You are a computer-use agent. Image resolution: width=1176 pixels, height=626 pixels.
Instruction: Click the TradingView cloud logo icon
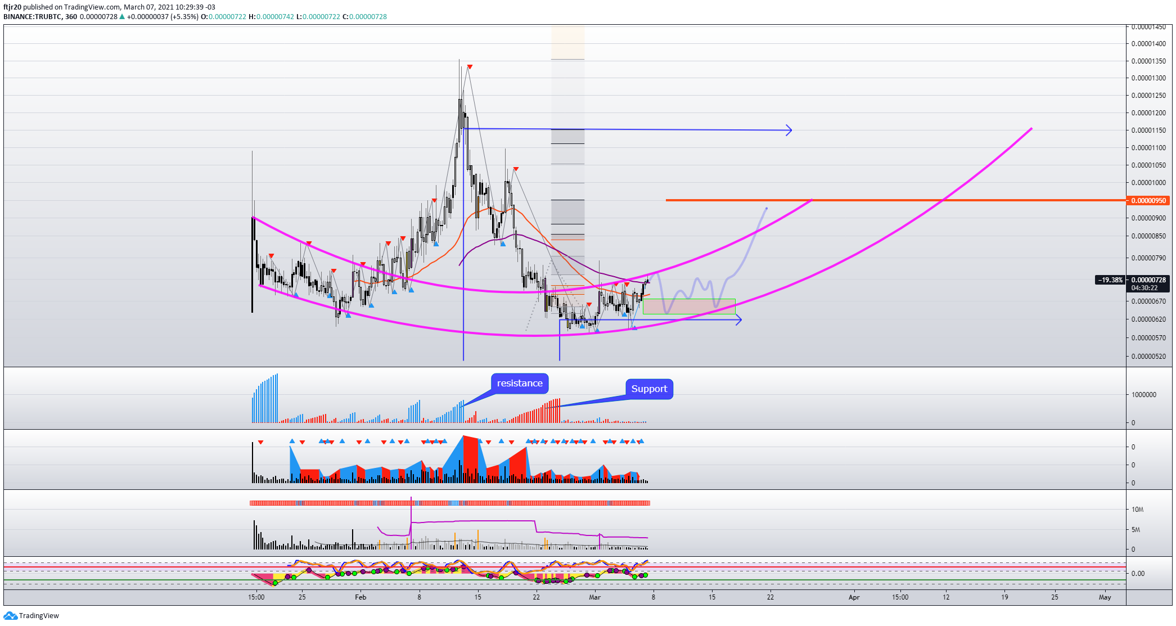10,615
